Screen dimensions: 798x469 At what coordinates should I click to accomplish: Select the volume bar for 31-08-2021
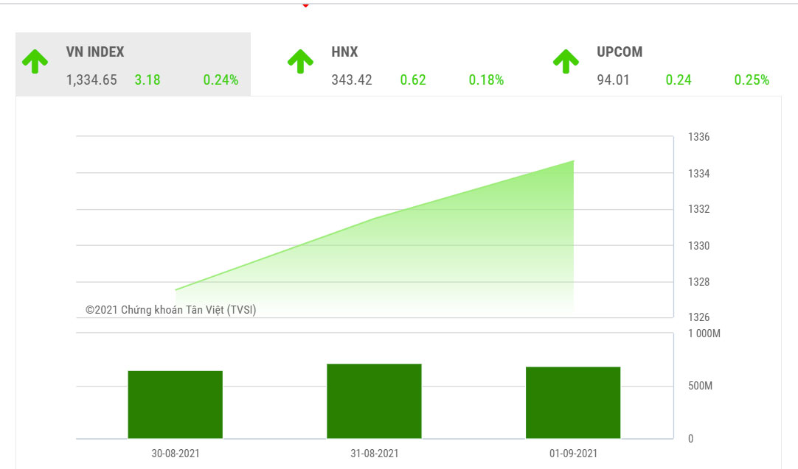click(374, 401)
